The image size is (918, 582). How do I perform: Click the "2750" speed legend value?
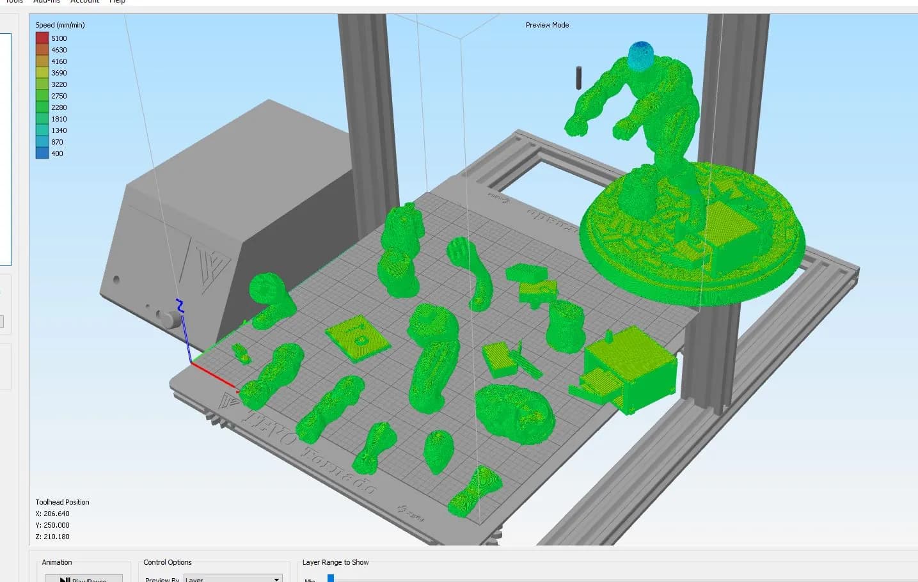(x=59, y=96)
